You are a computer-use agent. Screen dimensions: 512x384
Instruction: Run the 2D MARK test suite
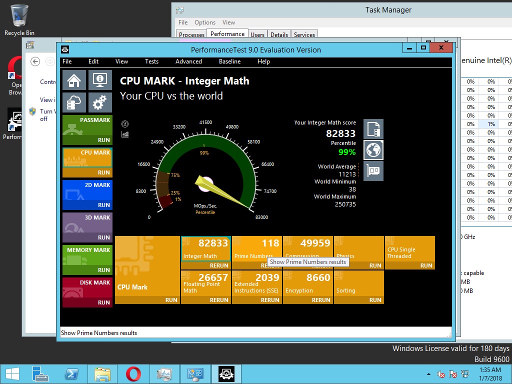tap(103, 205)
